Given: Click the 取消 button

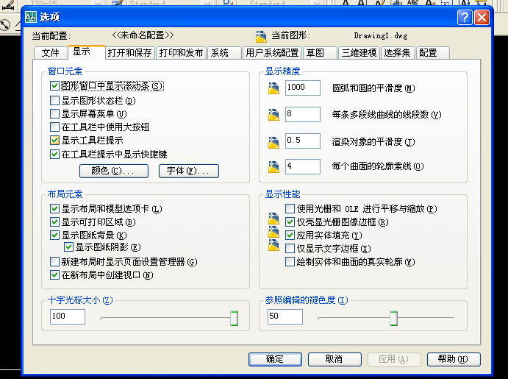Looking at the screenshot, I should (335, 359).
